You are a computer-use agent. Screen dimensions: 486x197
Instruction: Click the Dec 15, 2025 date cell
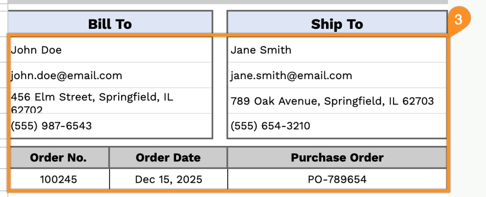(x=168, y=179)
